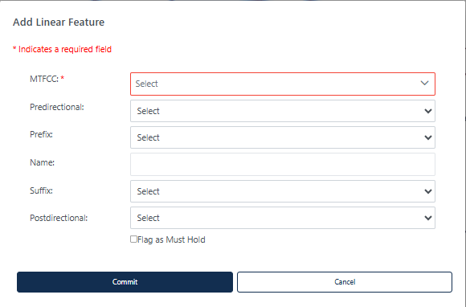Click the 'MTFCC:' field label
Viewport: 466px width, 307px height.
(x=44, y=79)
